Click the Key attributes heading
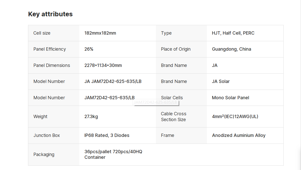This screenshot has height=170, width=301. pos(50,14)
